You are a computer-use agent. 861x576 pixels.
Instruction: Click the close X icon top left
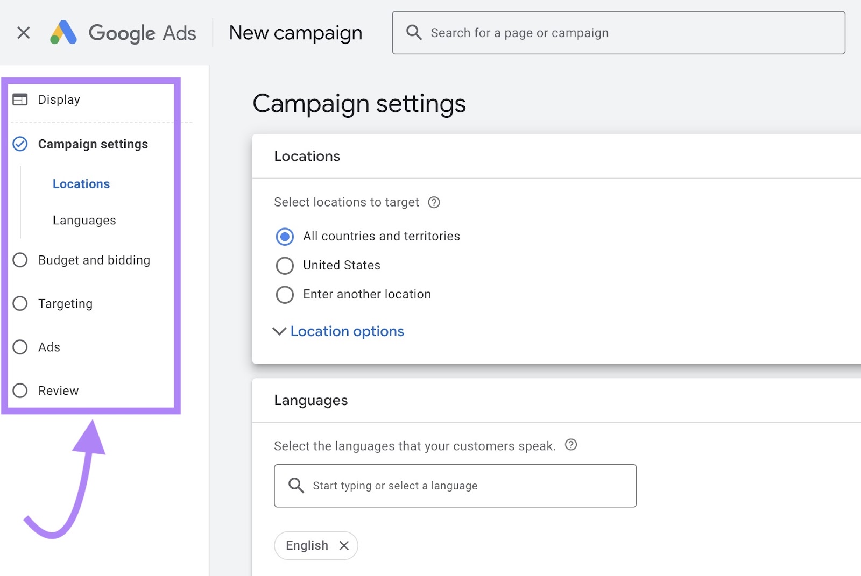click(24, 33)
